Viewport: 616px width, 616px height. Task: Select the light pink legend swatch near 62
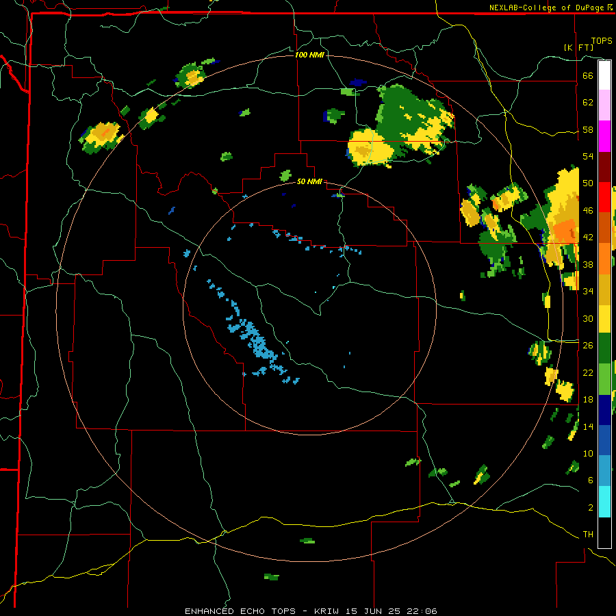604,105
